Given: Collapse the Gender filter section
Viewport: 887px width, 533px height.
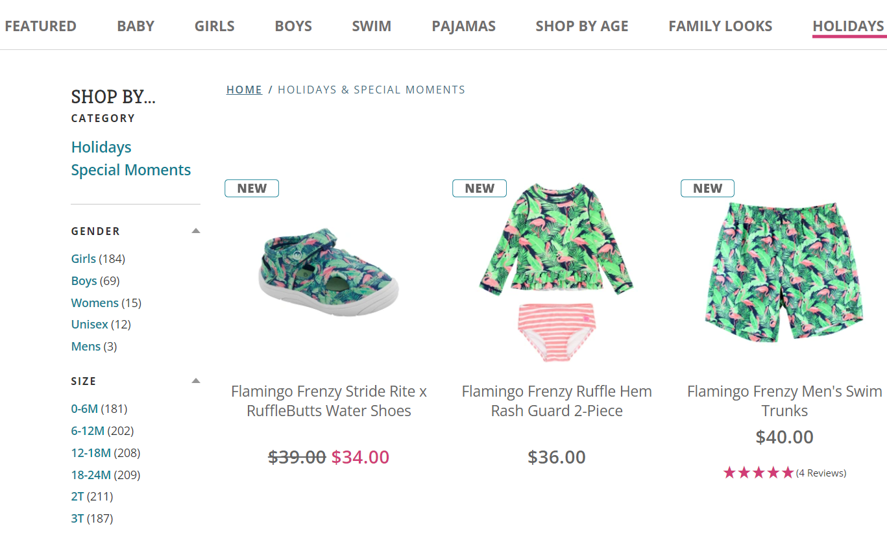Looking at the screenshot, I should pyautogui.click(x=196, y=231).
